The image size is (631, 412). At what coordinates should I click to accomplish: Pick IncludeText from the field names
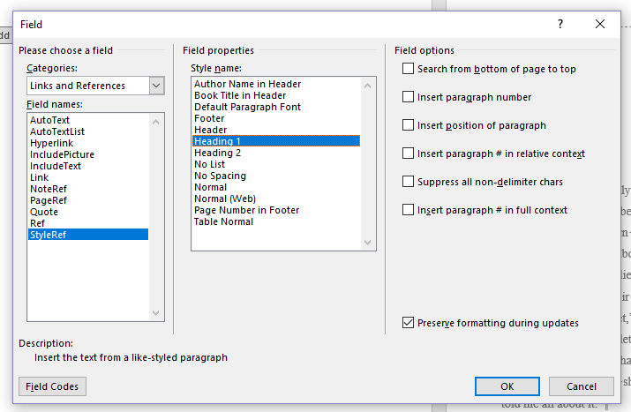88,166
